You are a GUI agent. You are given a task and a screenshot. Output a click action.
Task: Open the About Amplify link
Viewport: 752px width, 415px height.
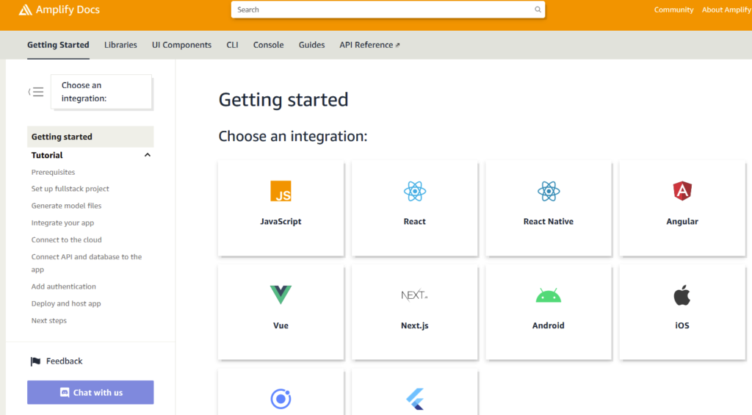[726, 10]
